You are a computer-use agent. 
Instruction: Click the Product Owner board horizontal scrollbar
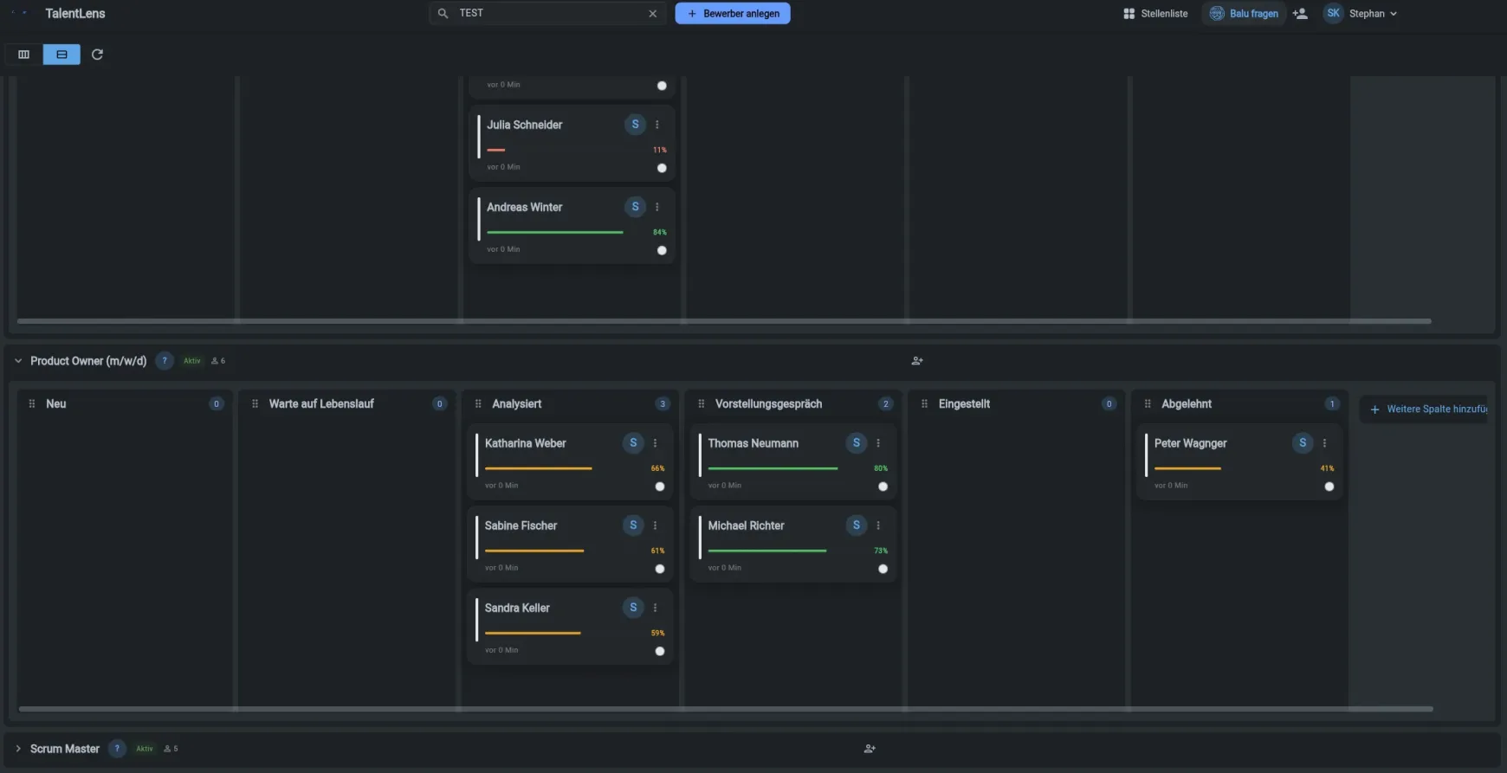click(x=726, y=709)
